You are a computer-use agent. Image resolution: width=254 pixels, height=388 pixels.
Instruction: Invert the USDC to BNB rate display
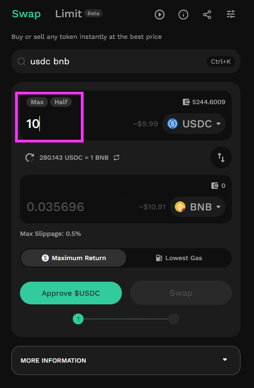pyautogui.click(x=116, y=158)
